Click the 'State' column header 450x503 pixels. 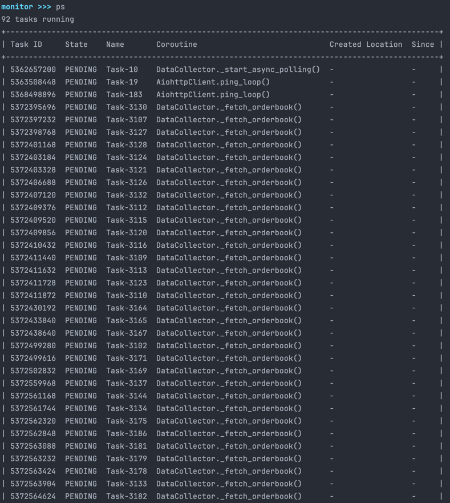76,45
